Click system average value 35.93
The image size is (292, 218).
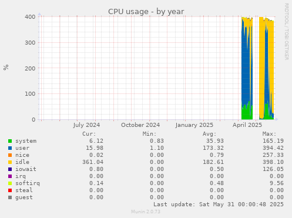click(x=215, y=141)
